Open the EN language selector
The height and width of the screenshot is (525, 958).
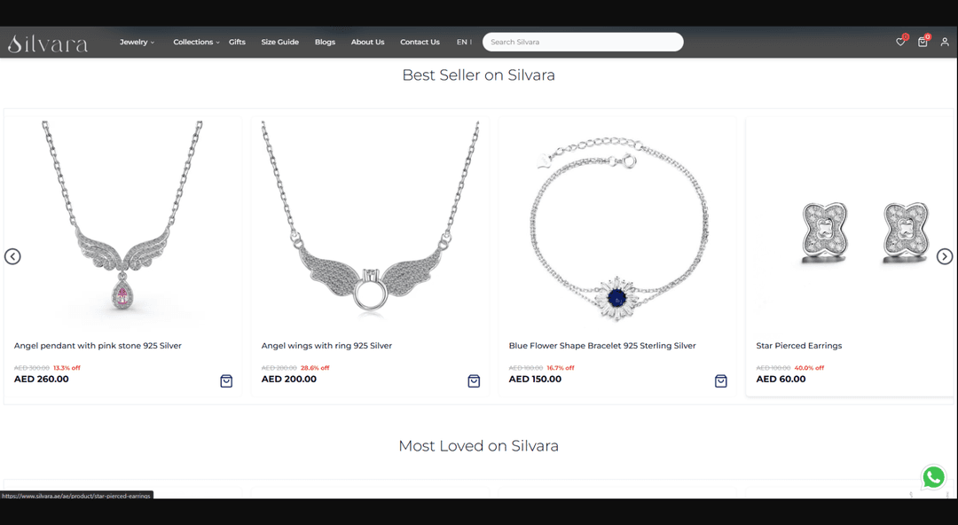pyautogui.click(x=464, y=43)
